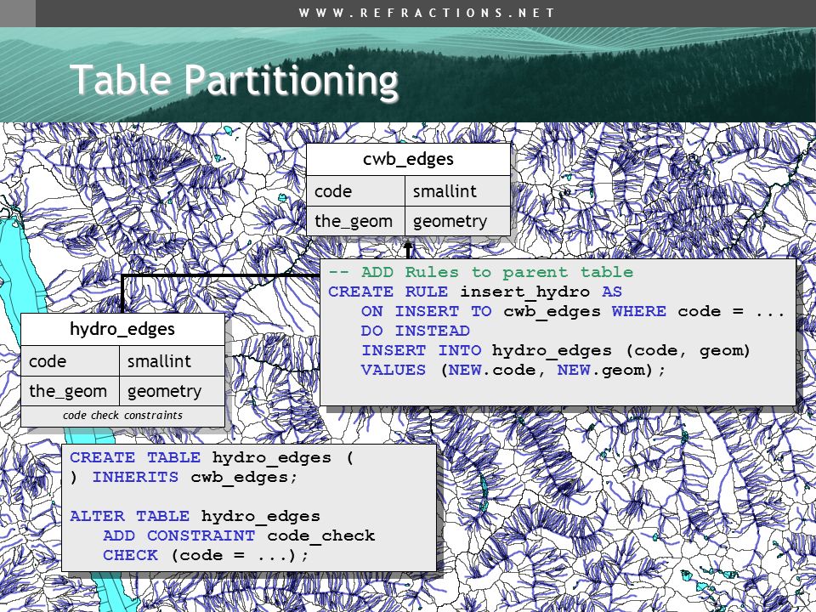Click the '-- ADD Rules to parent table' comment
This screenshot has width=816, height=612.
tap(480, 272)
